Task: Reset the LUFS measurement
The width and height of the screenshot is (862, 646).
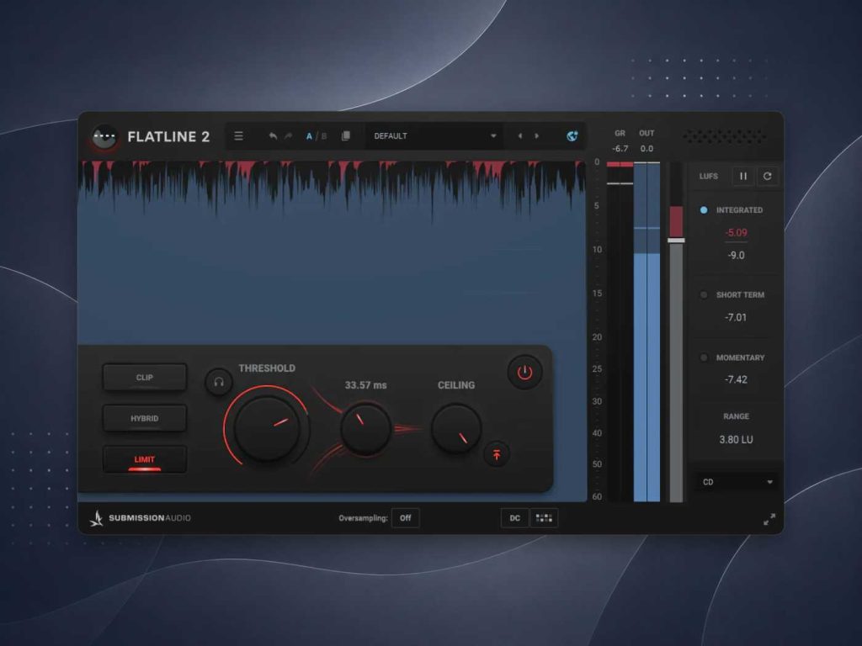Action: 768,177
